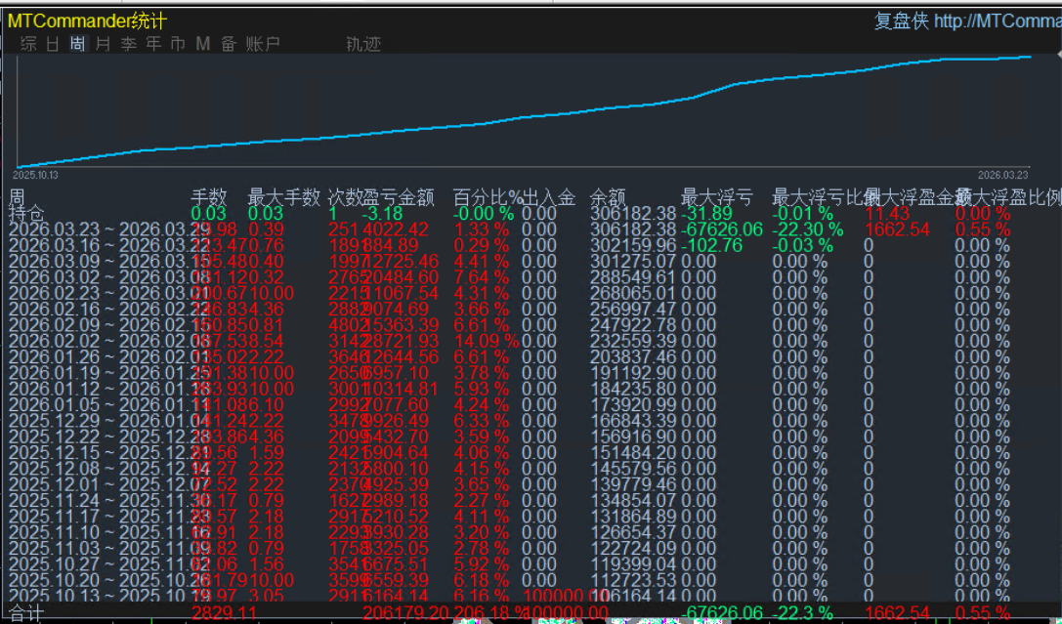Select the week row starting 2026.03.16
The height and width of the screenshot is (624, 1062).
coord(531,245)
